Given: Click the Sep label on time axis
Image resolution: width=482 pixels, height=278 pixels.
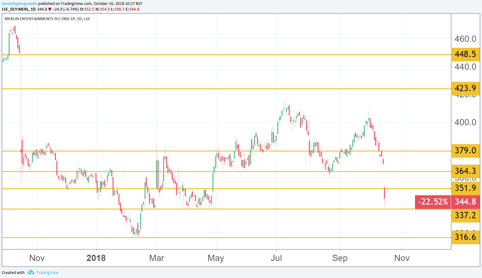Looking at the screenshot, I should point(340,258).
